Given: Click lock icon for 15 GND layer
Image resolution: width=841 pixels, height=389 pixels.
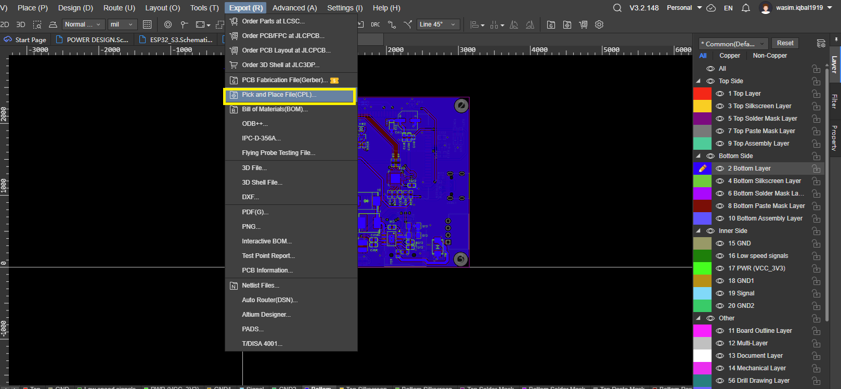Looking at the screenshot, I should 816,243.
